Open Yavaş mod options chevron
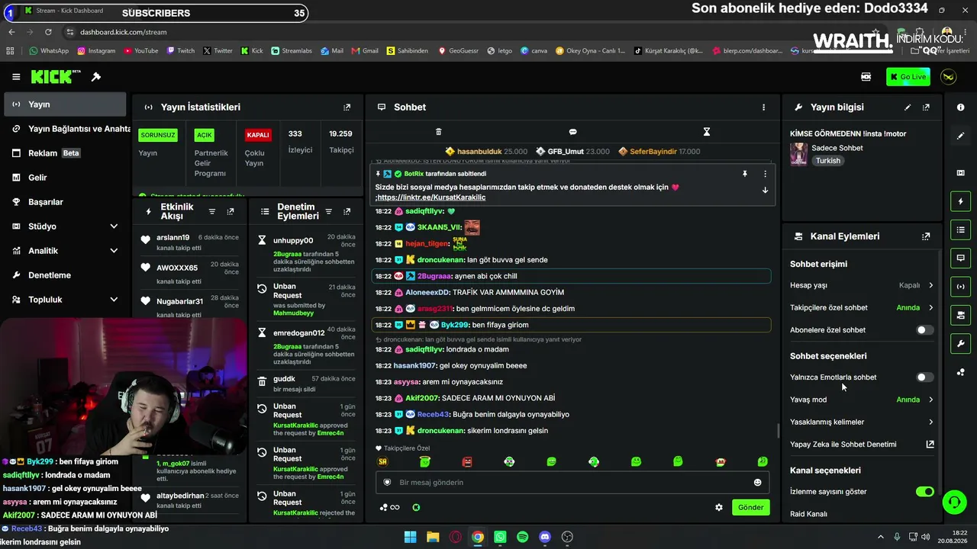The width and height of the screenshot is (977, 549). click(930, 400)
